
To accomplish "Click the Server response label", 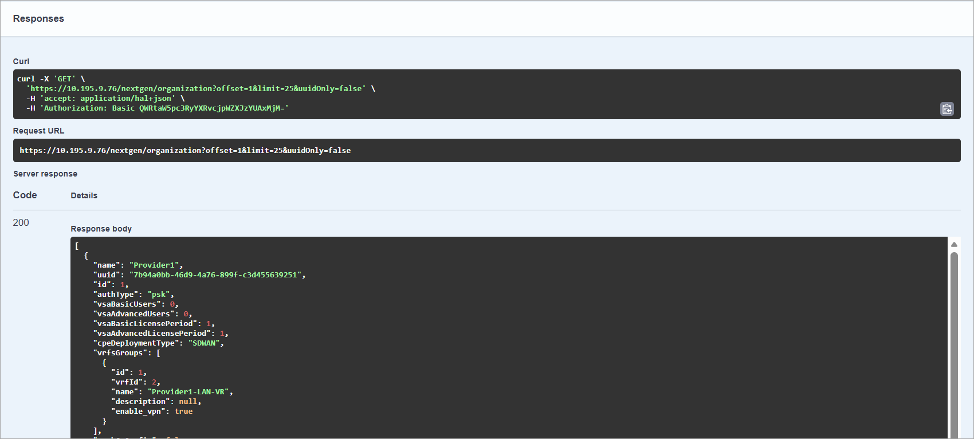I will click(x=45, y=174).
